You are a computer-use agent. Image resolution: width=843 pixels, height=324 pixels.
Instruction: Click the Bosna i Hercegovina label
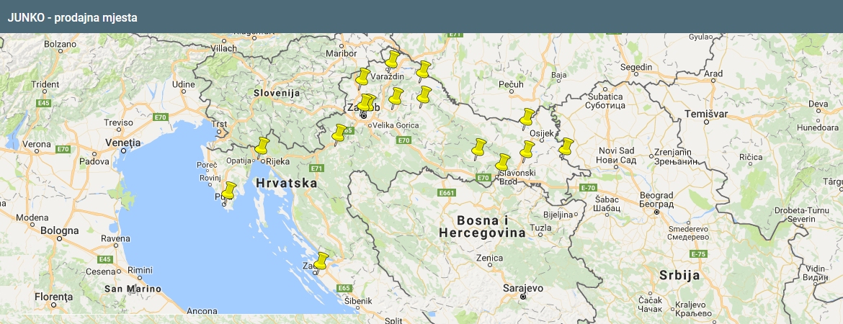(x=482, y=226)
